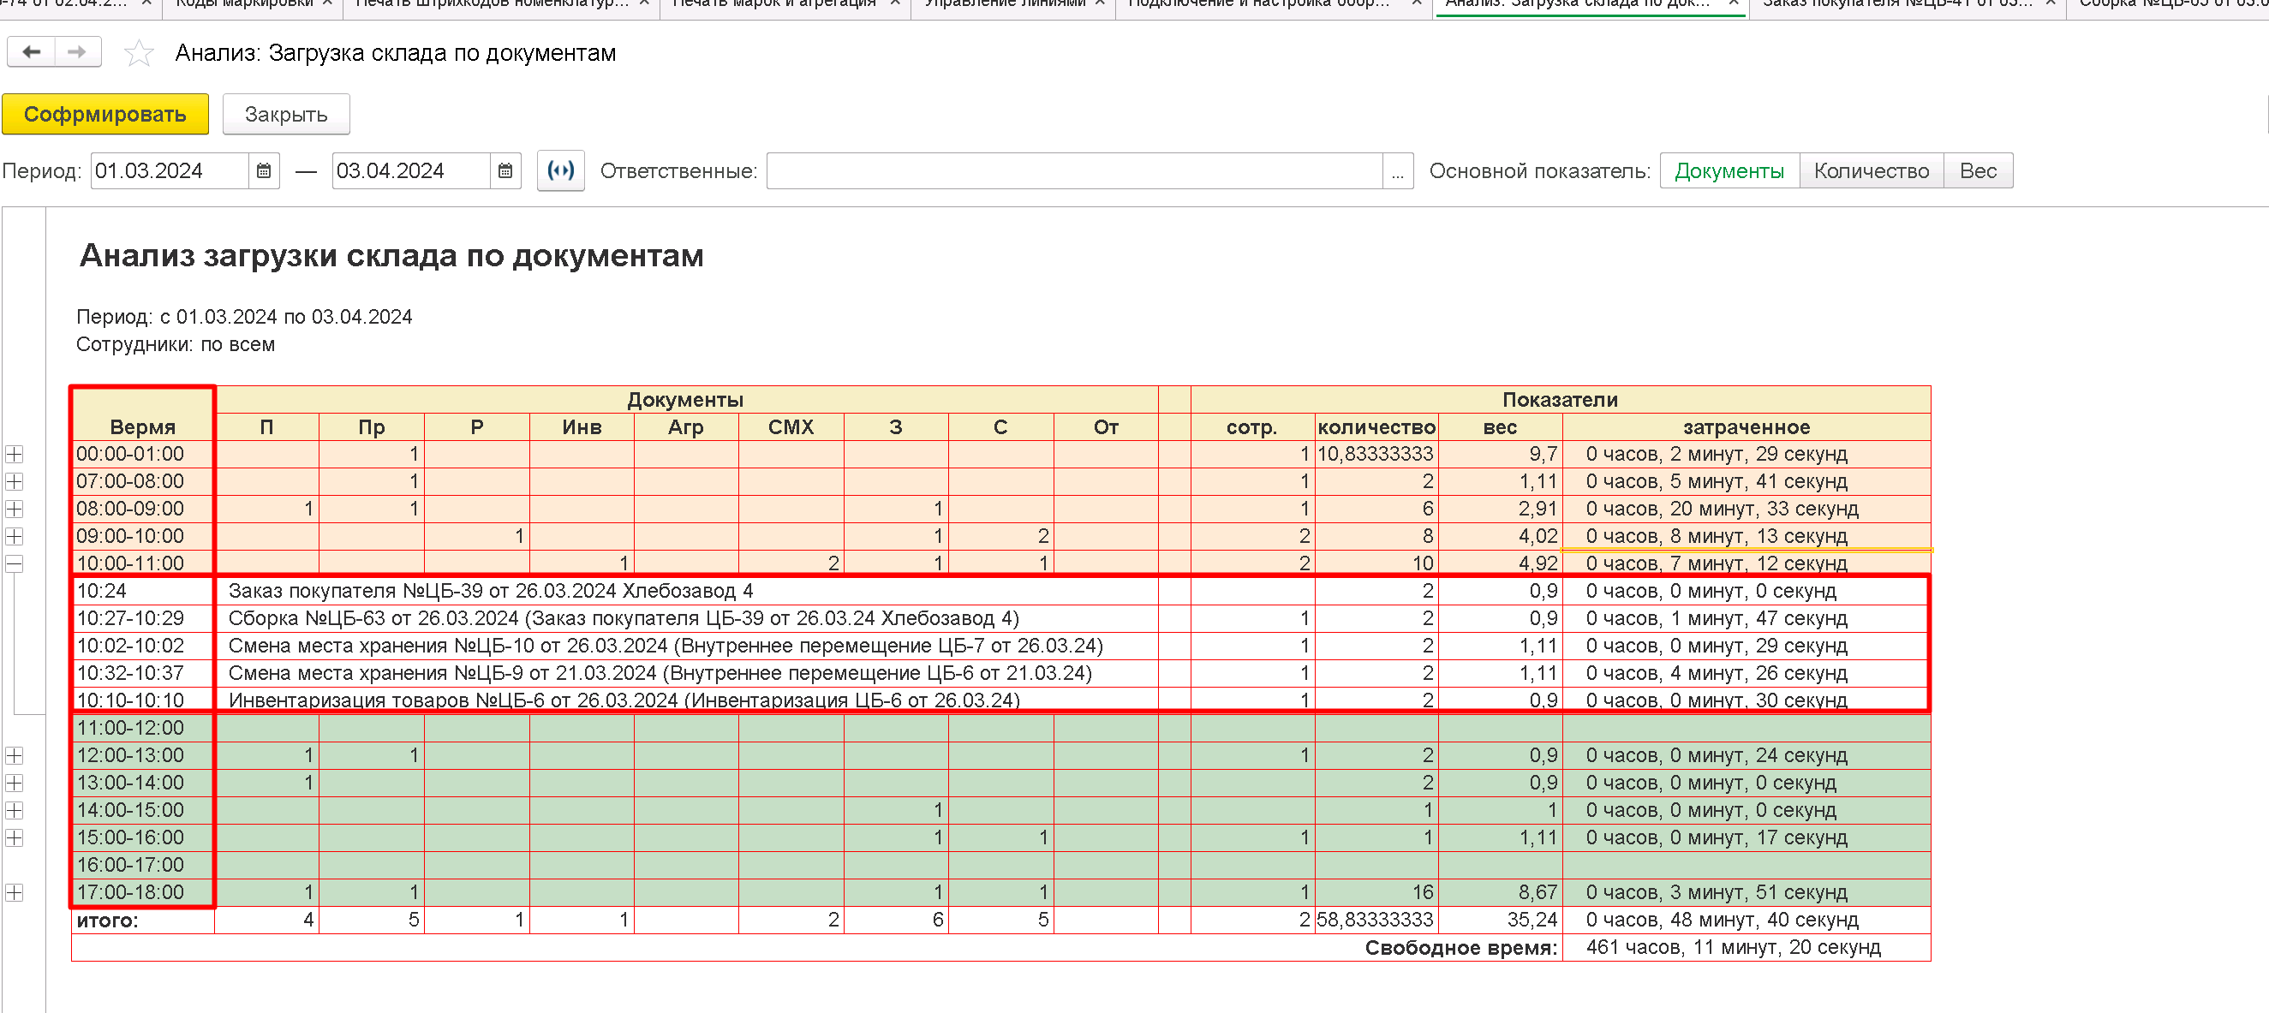The width and height of the screenshot is (2269, 1013).
Task: Switch to Печать марок и агрегация tab
Action: tap(773, 4)
